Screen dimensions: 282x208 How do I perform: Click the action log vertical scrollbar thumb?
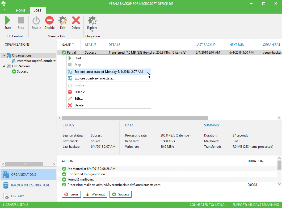279,165
